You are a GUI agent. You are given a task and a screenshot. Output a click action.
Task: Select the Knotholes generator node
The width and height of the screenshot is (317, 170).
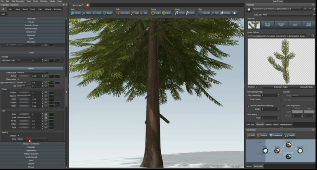click(288, 156)
